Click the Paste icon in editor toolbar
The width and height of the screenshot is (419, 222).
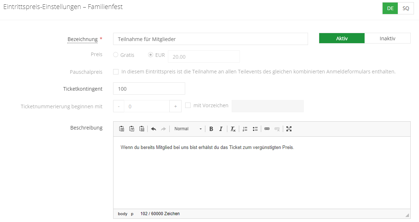122,129
